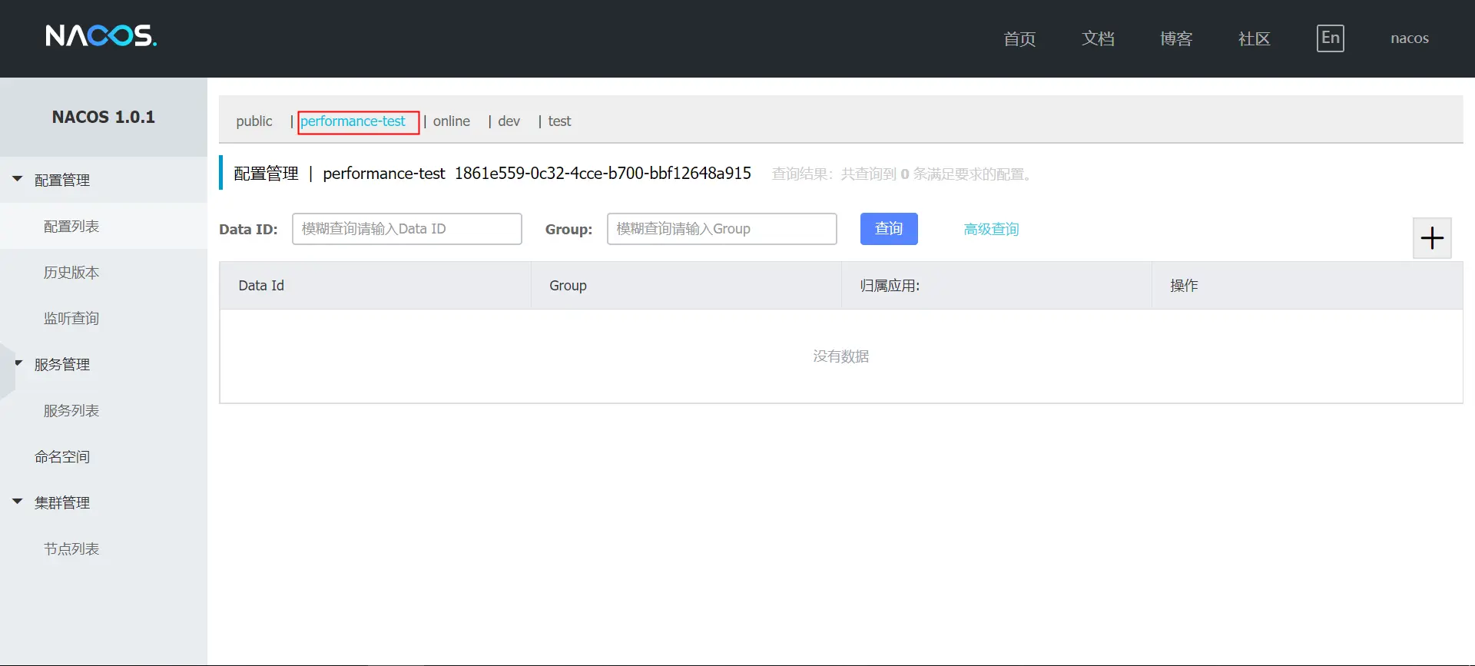Screen dimensions: 1475x666
Task: Open the 高级查询 advanced search link
Action: 991,229
